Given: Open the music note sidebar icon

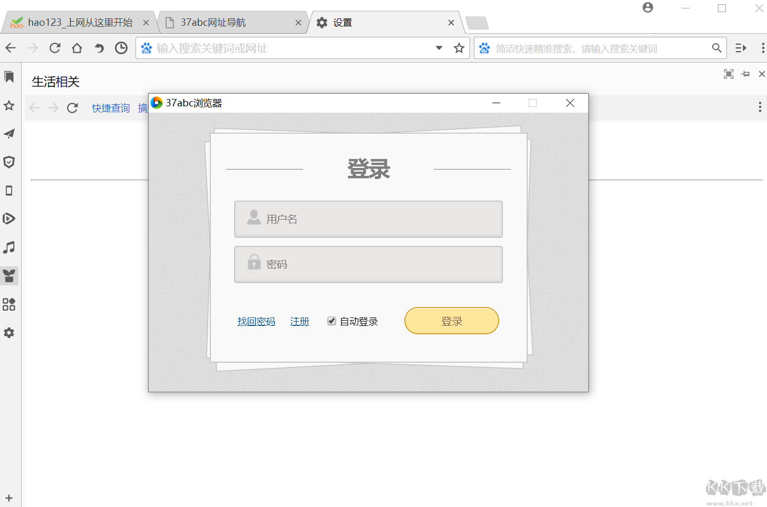Looking at the screenshot, I should [x=9, y=247].
